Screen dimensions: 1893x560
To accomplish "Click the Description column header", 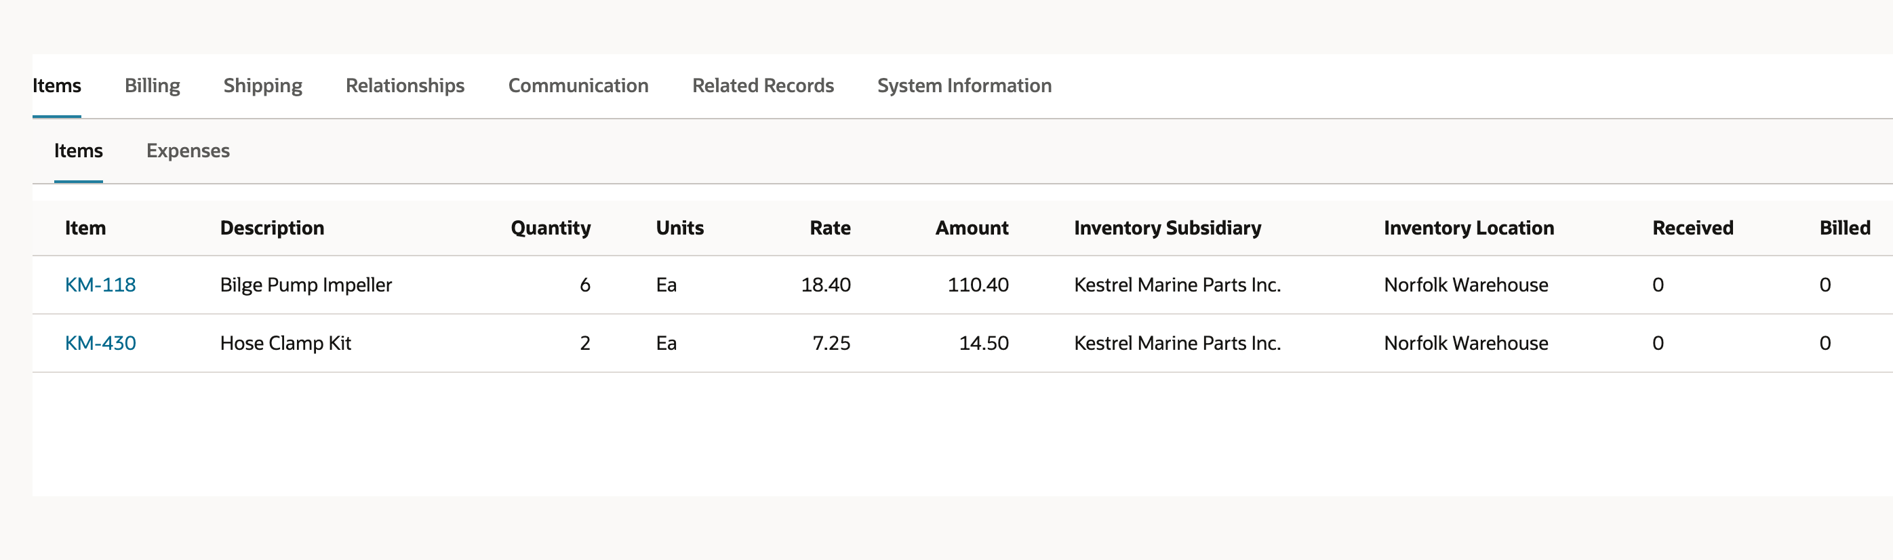I will click(x=272, y=228).
